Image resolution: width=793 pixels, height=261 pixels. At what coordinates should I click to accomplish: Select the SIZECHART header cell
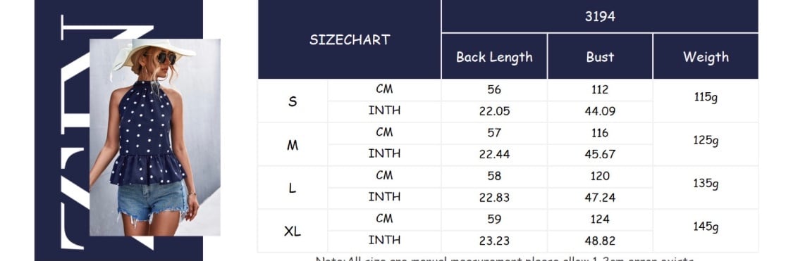[x=350, y=39]
